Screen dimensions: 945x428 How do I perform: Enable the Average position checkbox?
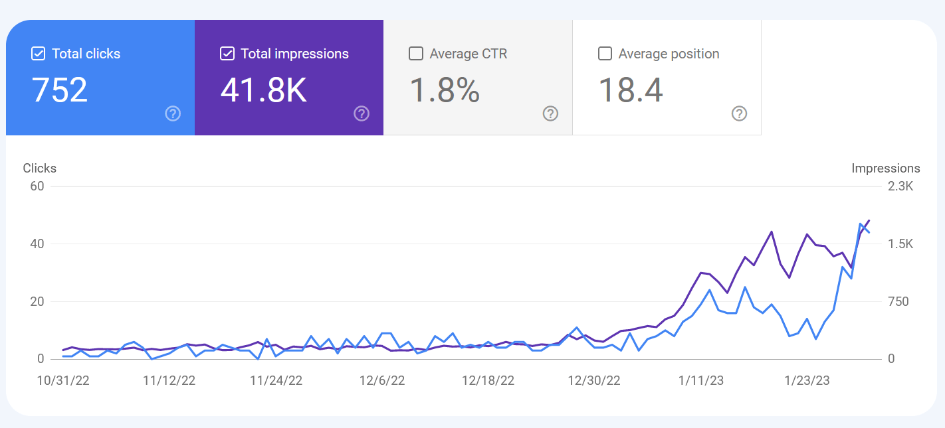605,54
